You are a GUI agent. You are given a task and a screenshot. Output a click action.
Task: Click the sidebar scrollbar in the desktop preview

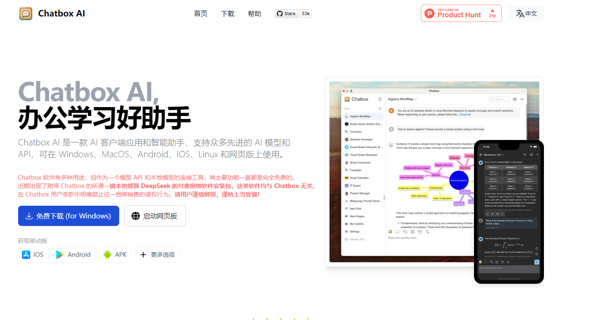(384, 197)
